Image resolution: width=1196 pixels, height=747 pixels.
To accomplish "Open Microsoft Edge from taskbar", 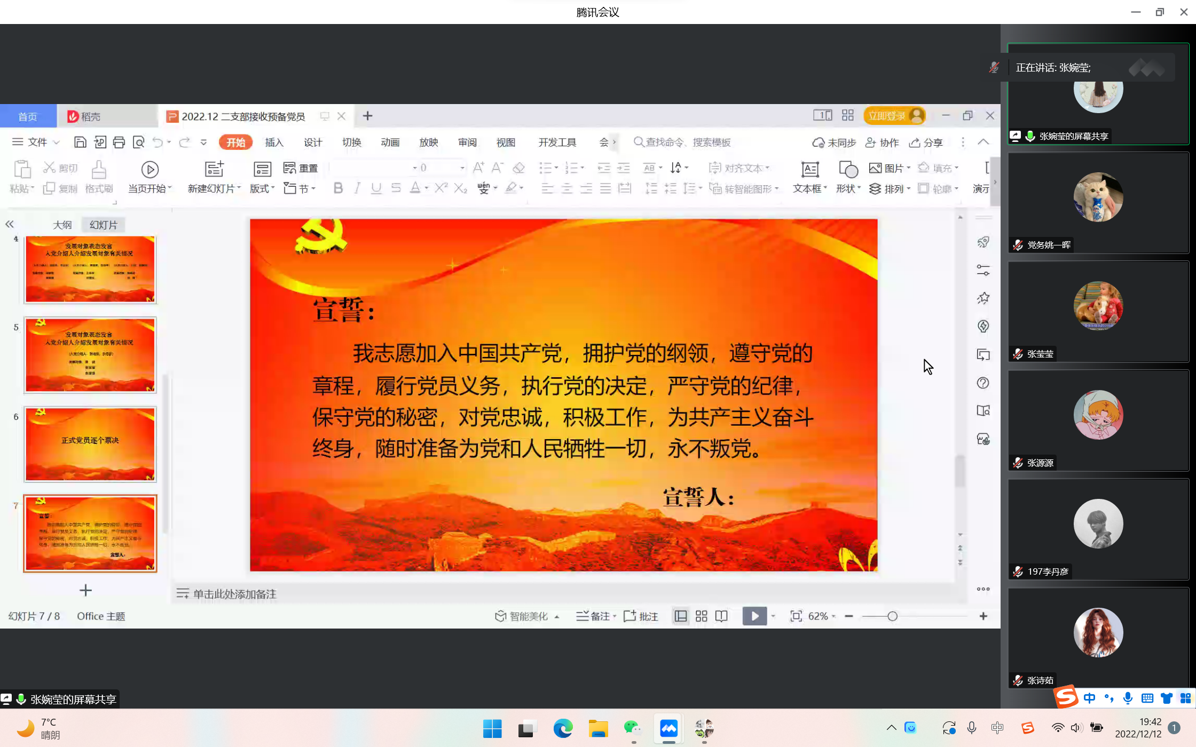I will pos(563,728).
